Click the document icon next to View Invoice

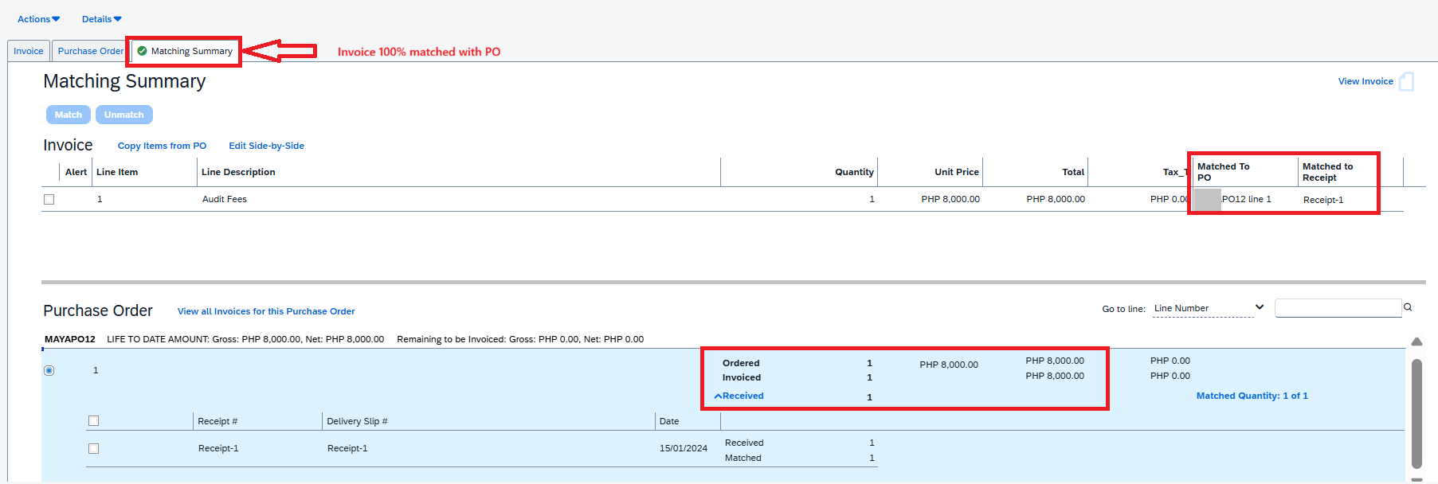point(1407,81)
